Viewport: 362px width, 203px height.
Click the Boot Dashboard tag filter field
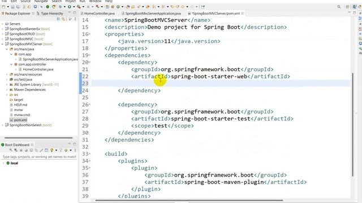[39, 157]
